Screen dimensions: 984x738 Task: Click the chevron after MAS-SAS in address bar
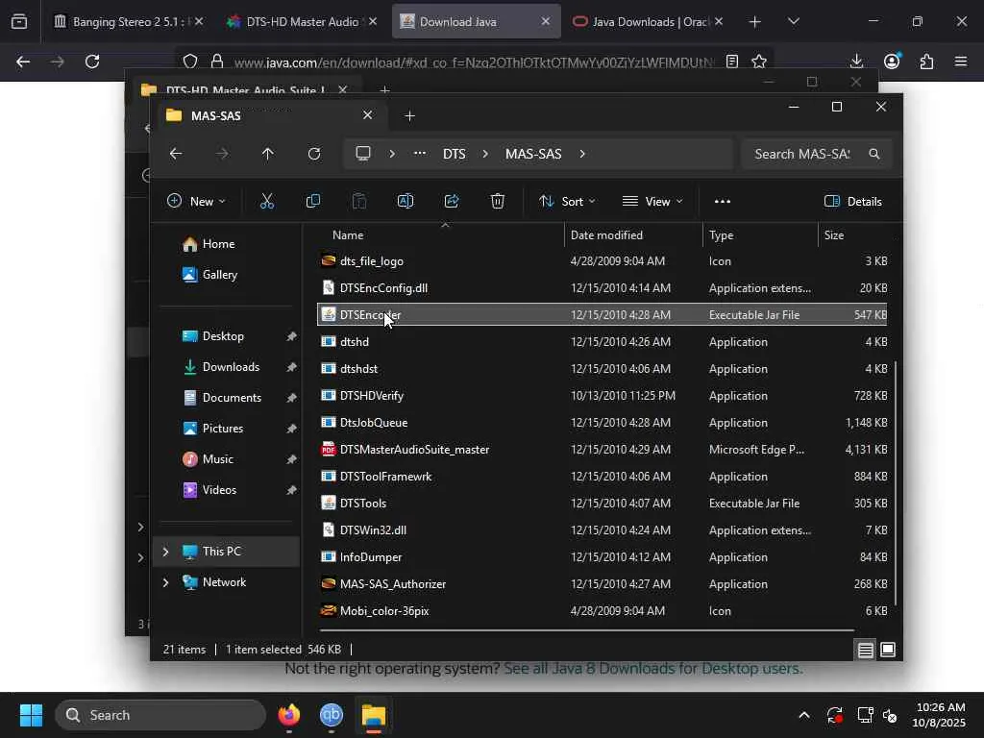point(582,154)
